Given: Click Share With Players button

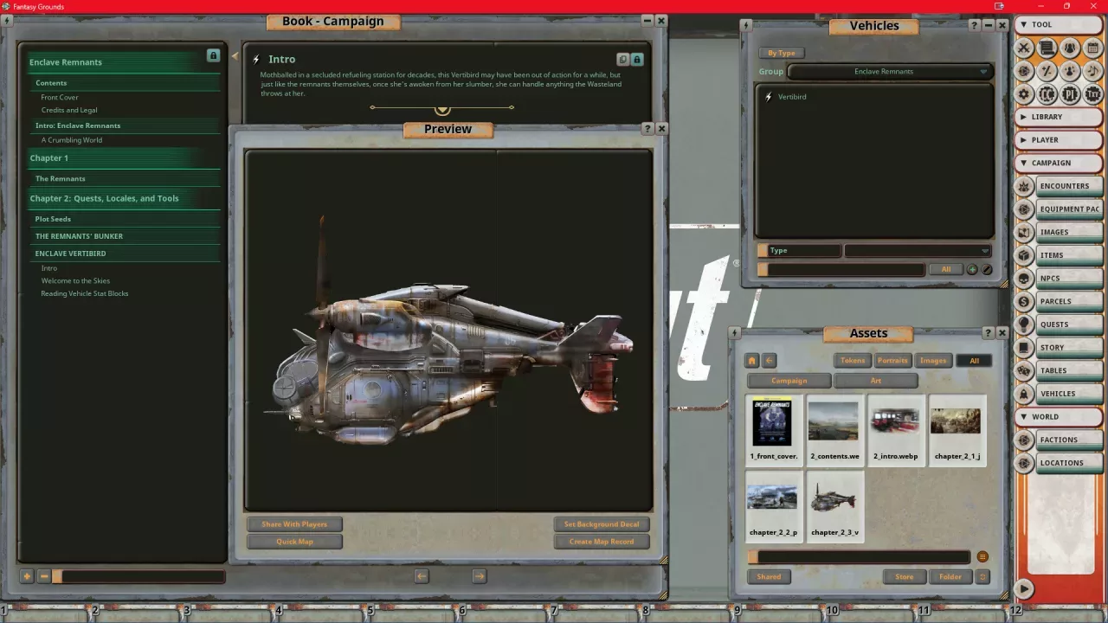Looking at the screenshot, I should pos(294,524).
